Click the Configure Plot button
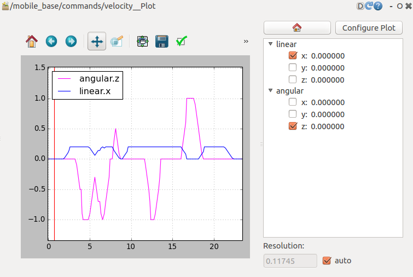The height and width of the screenshot is (277, 413). click(x=369, y=28)
